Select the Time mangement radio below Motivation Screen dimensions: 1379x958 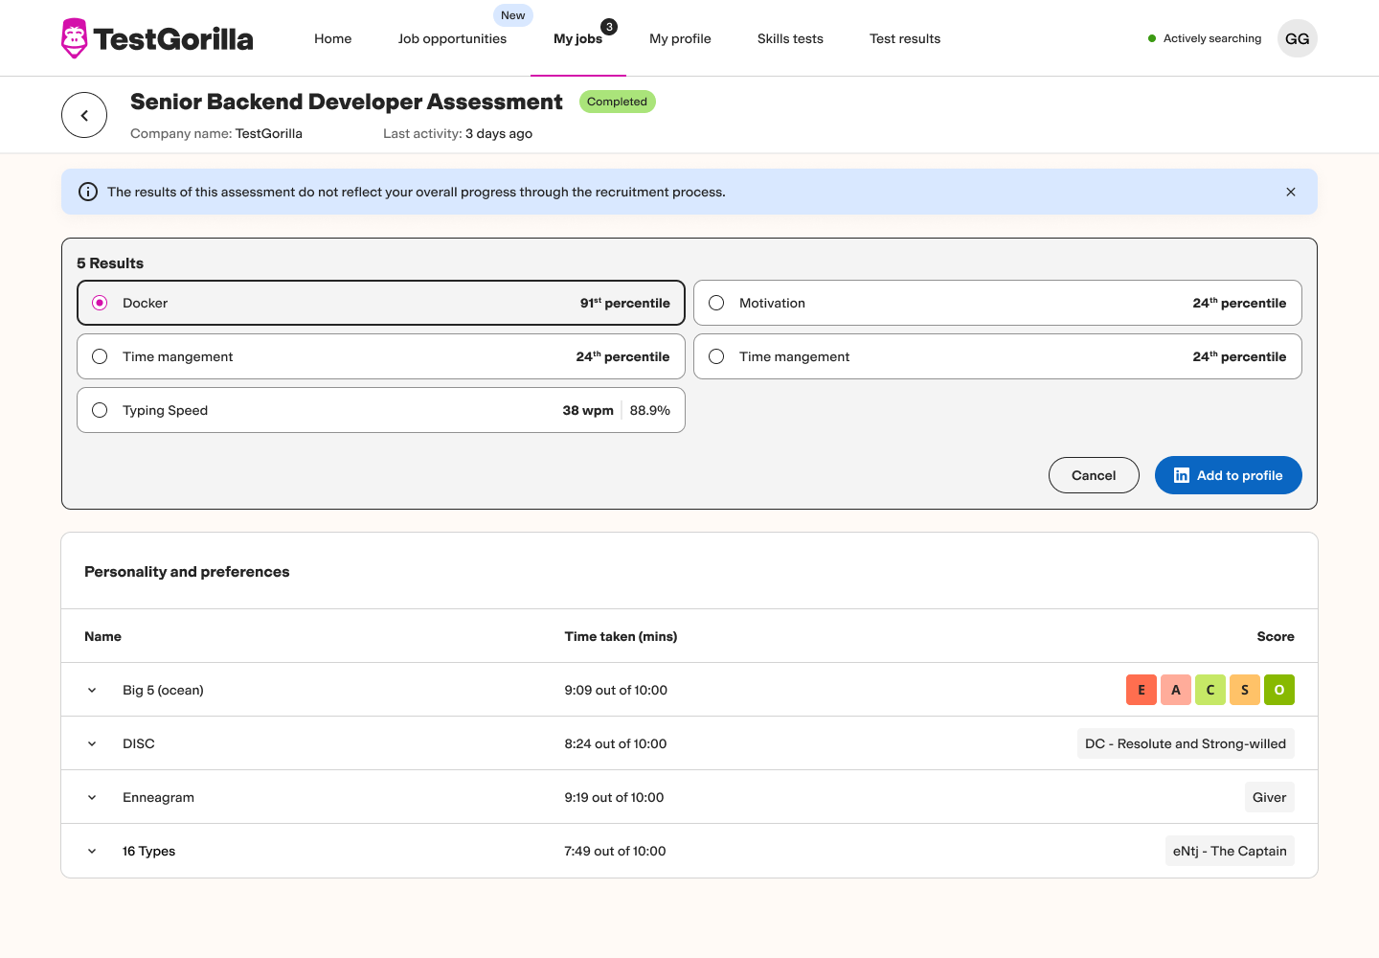click(x=716, y=356)
